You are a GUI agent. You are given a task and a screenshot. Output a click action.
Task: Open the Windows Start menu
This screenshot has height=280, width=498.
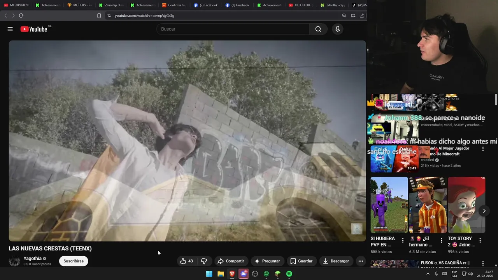pos(209,274)
